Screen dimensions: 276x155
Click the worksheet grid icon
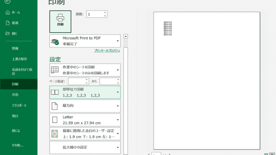click(55, 70)
